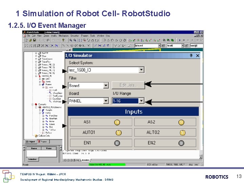Open the I/O Range 1-16 dropdown
Image resolution: width=244 pixels, height=183 pixels.
(x=141, y=101)
